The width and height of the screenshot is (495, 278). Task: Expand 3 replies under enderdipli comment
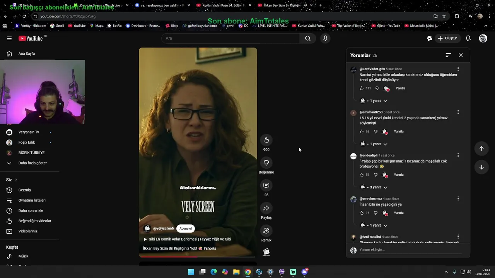(x=374, y=187)
